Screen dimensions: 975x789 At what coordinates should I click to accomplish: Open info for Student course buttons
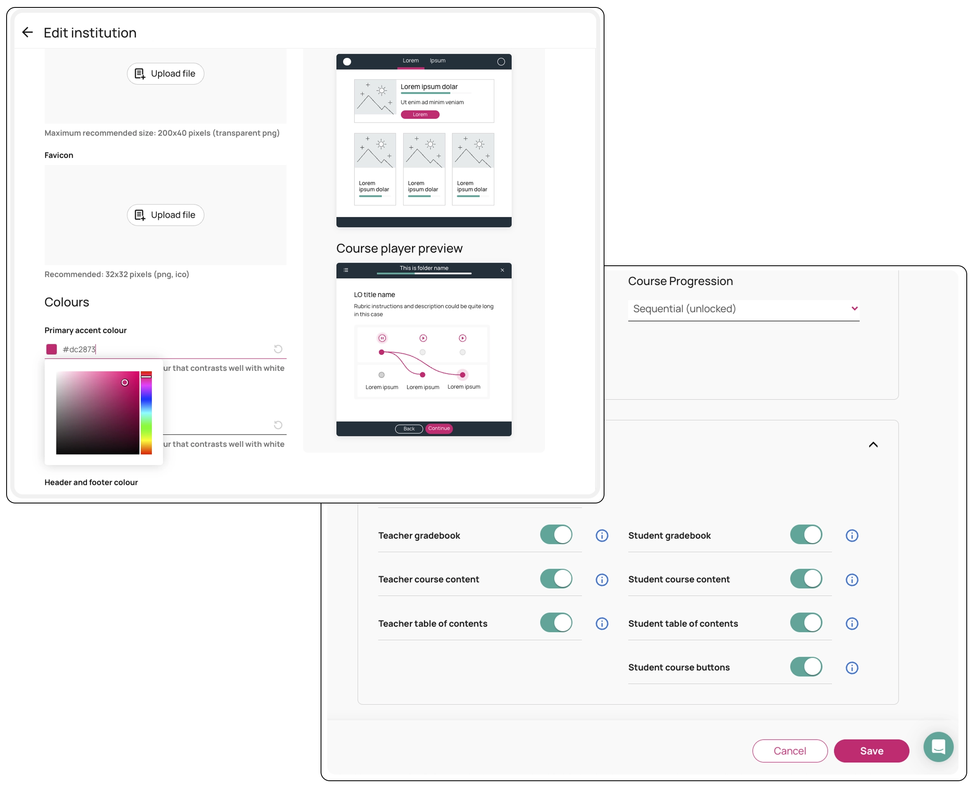[x=851, y=668]
